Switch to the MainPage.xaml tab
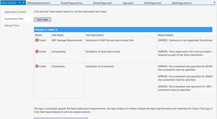217x119 pixels. click(153, 3)
